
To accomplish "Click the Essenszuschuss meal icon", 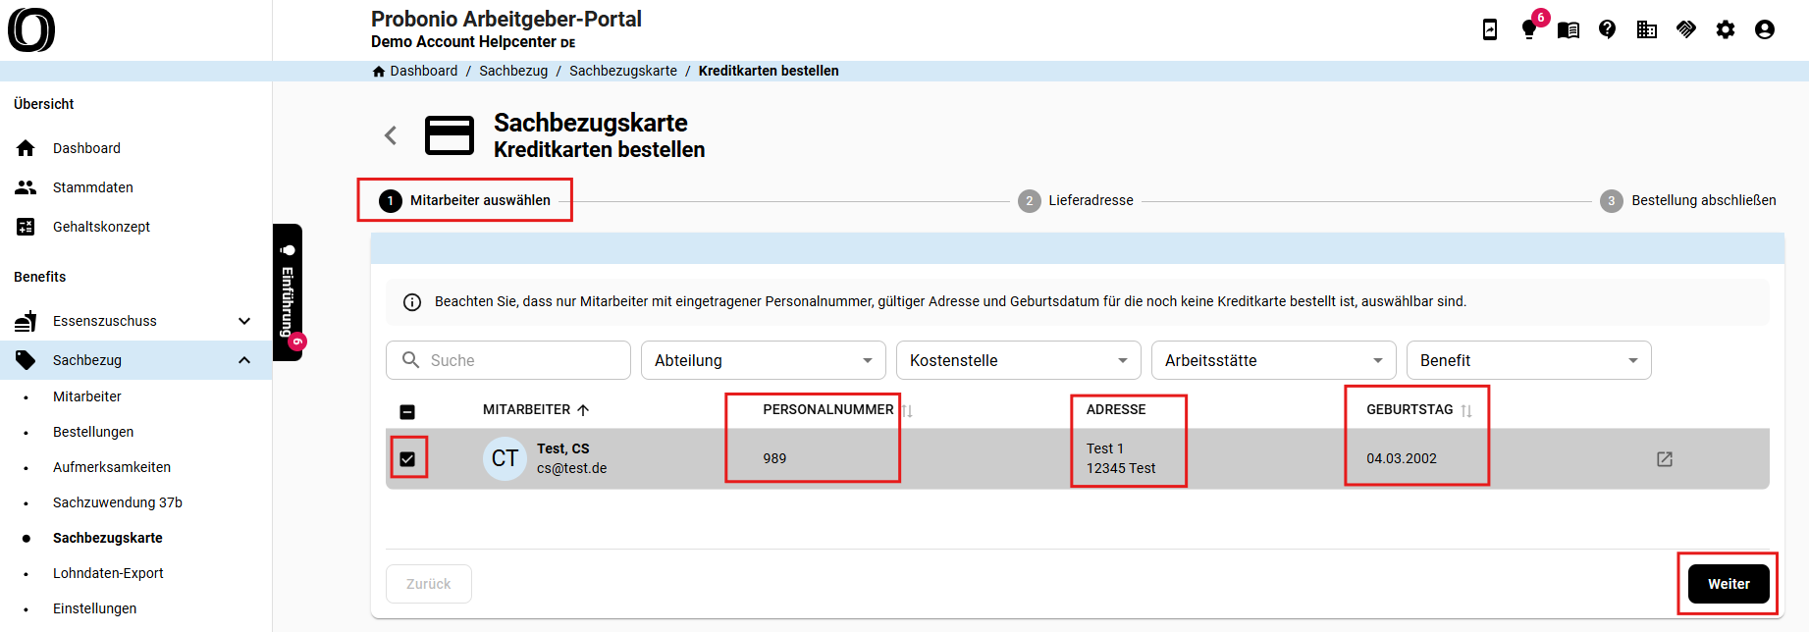I will click(x=26, y=321).
